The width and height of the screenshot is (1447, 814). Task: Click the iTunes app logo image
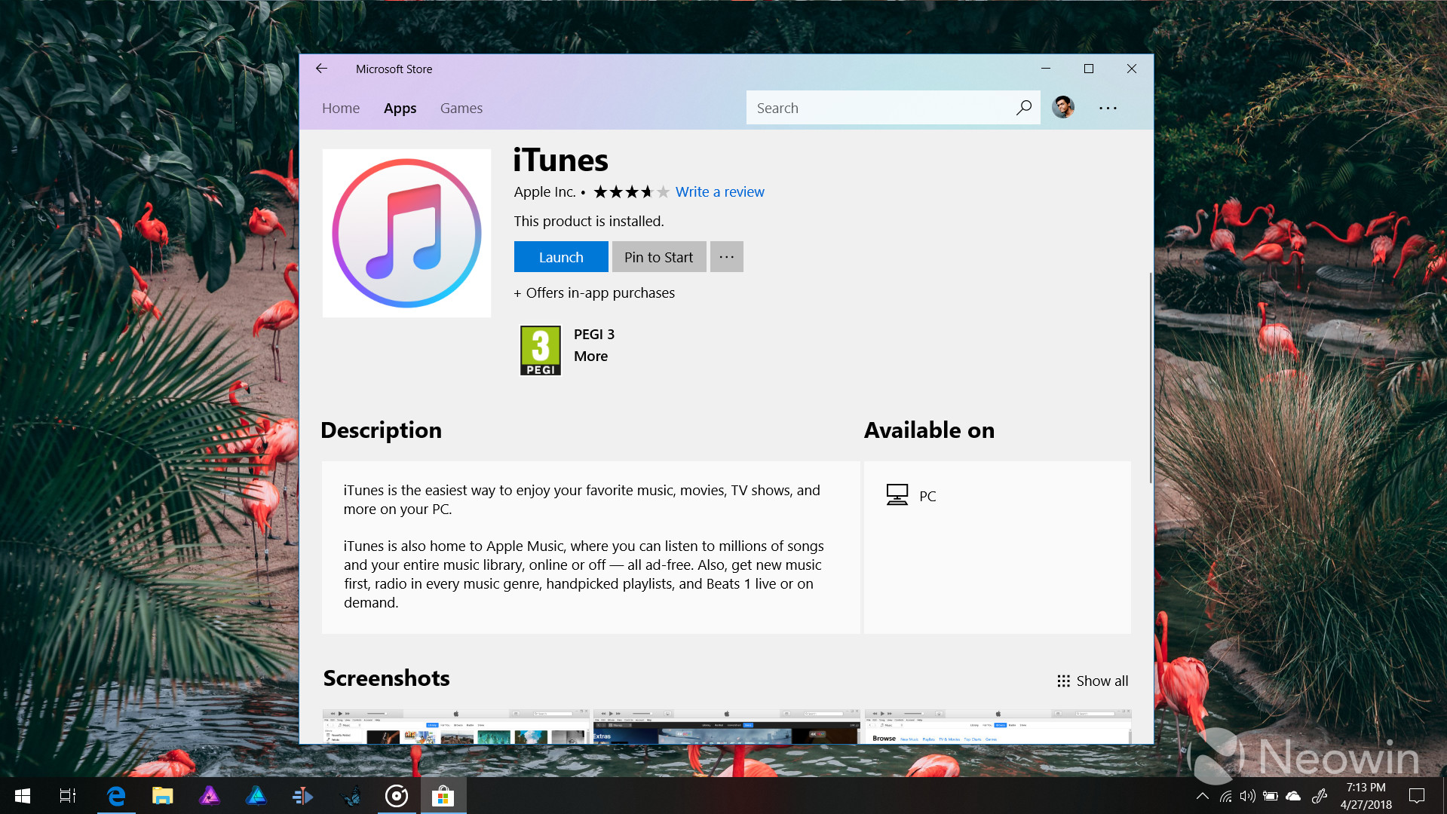tap(406, 233)
